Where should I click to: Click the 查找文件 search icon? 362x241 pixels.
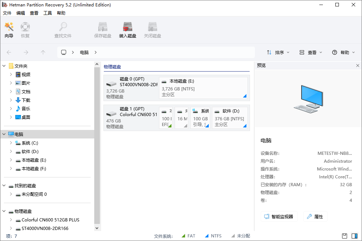click(63, 29)
